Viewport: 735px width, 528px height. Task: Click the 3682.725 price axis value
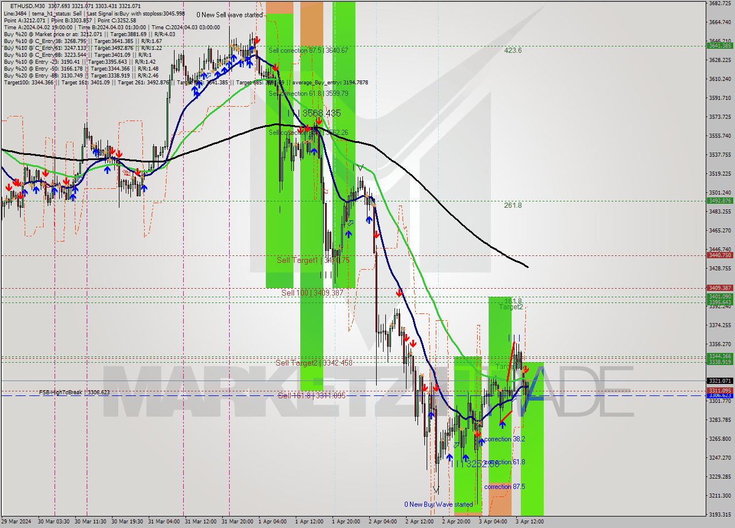[x=719, y=3]
